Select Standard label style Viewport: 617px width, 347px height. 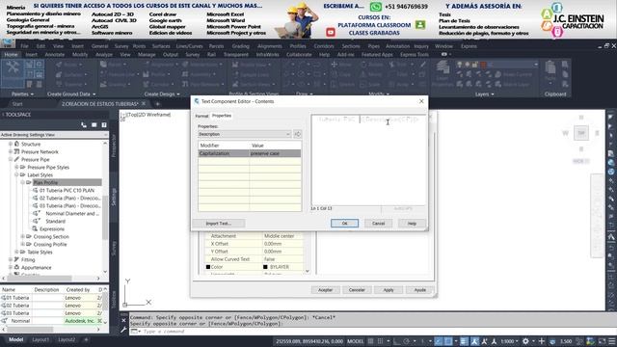pos(56,221)
